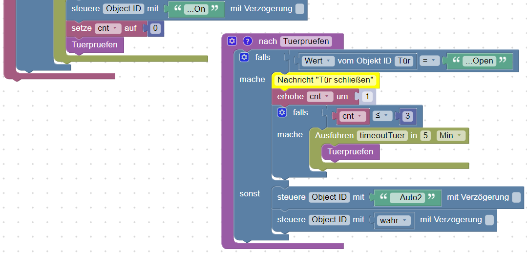Viewport: 527px width, 253px height.
Task: Open the equals operator dropdown
Action: click(429, 61)
